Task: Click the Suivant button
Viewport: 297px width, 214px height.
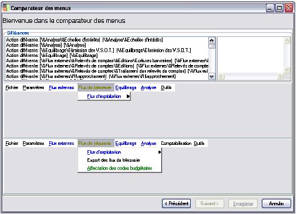Action: click(x=210, y=203)
